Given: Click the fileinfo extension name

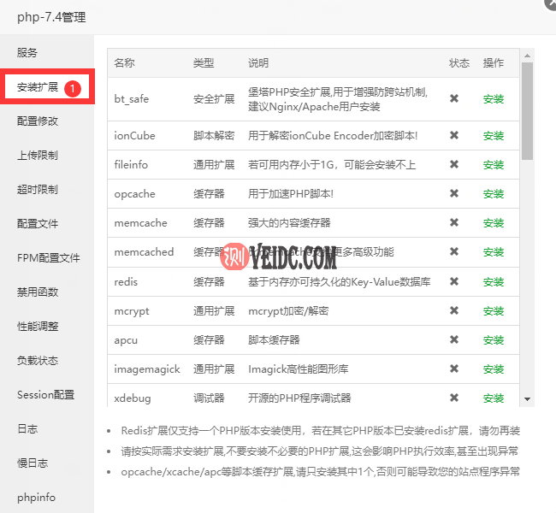Looking at the screenshot, I should pos(131,164).
